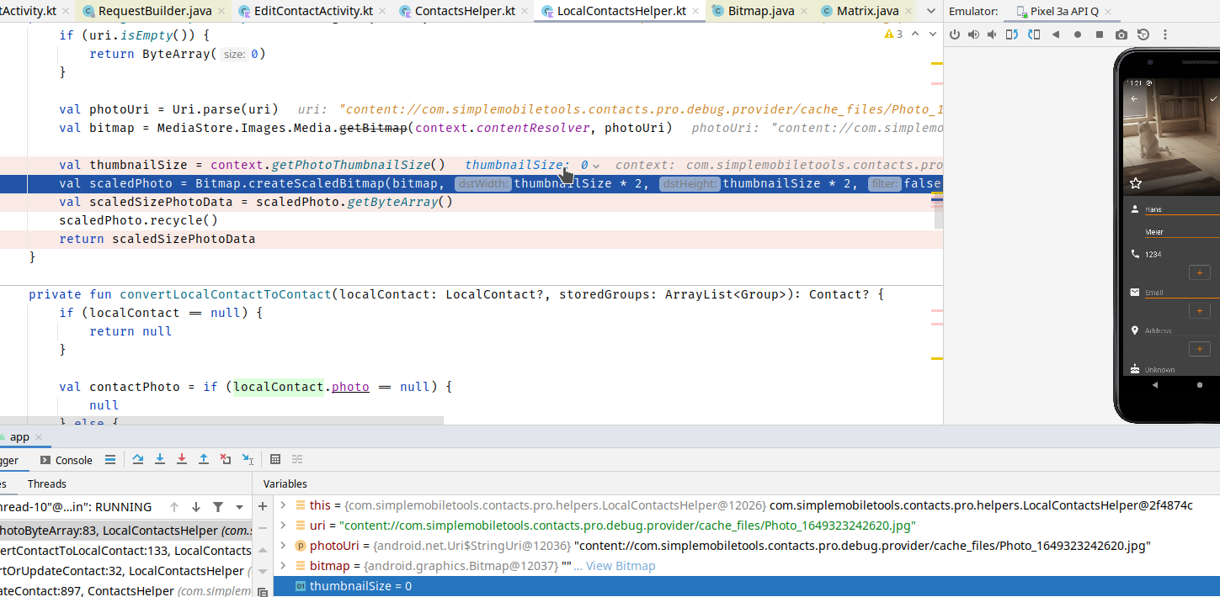Click the Run to Cursor icon
Image resolution: width=1220 pixels, height=597 pixels.
click(x=247, y=459)
